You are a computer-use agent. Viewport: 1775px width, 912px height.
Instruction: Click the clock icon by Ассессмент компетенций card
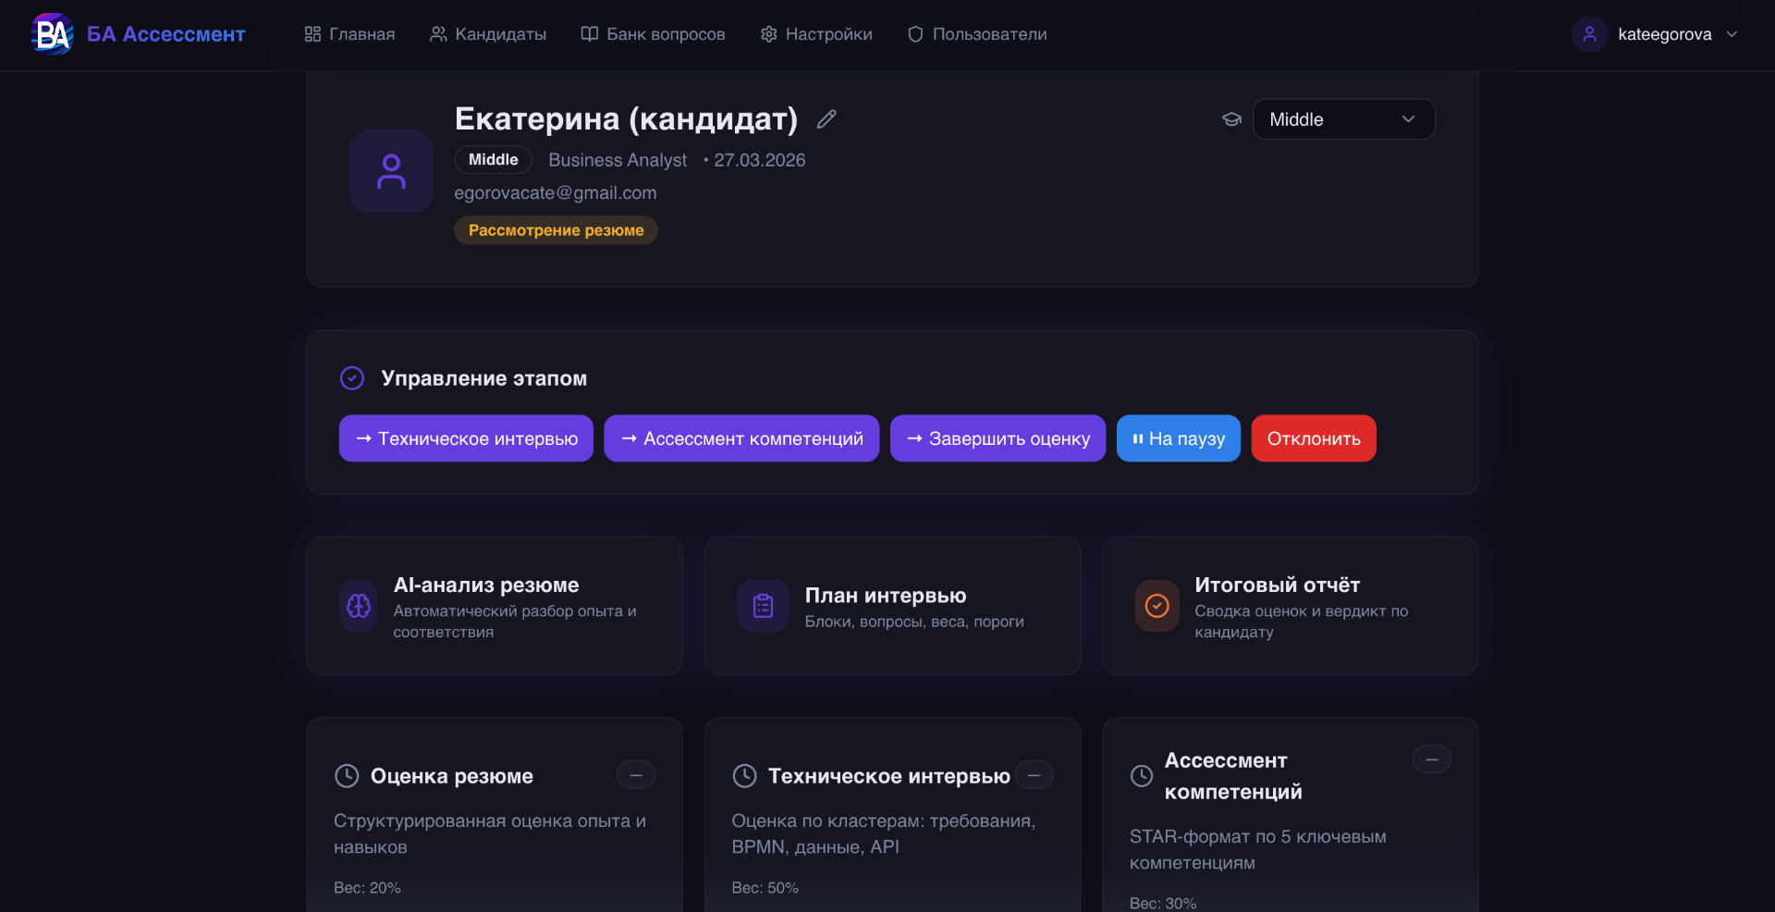1142,776
